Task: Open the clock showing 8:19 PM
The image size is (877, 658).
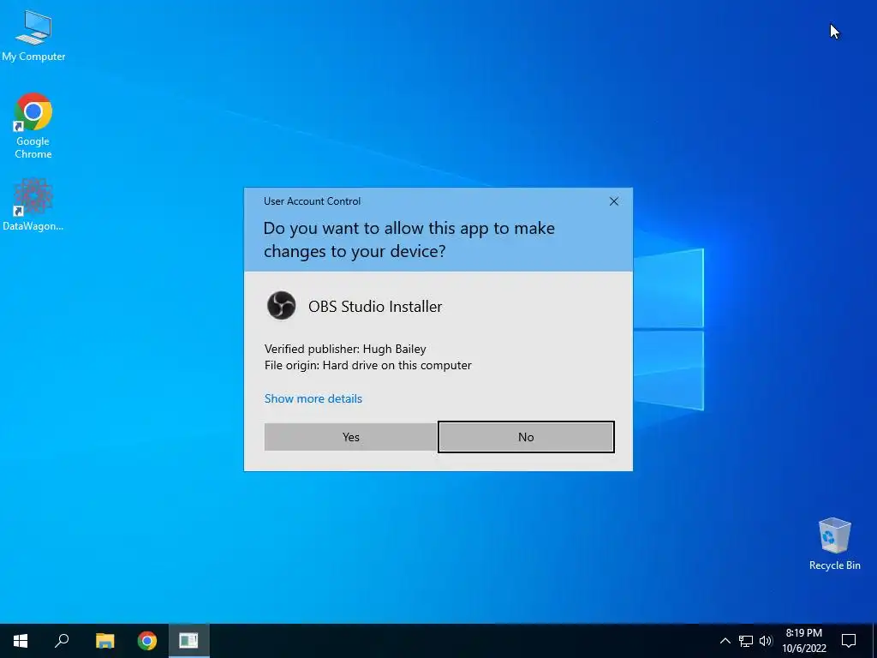Action: point(803,641)
